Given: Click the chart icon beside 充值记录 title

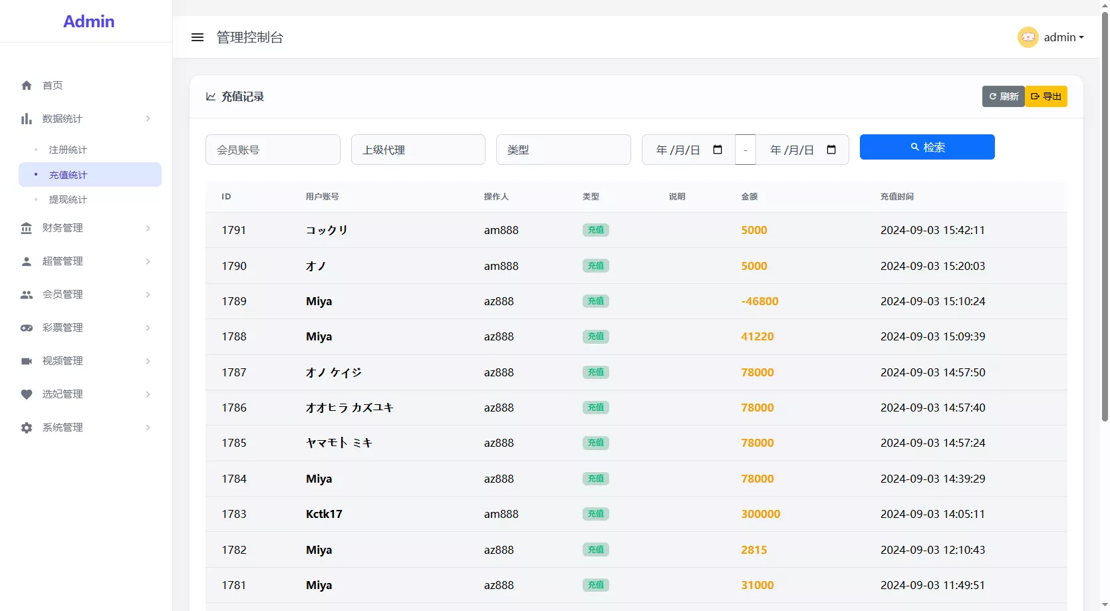Looking at the screenshot, I should coord(211,96).
